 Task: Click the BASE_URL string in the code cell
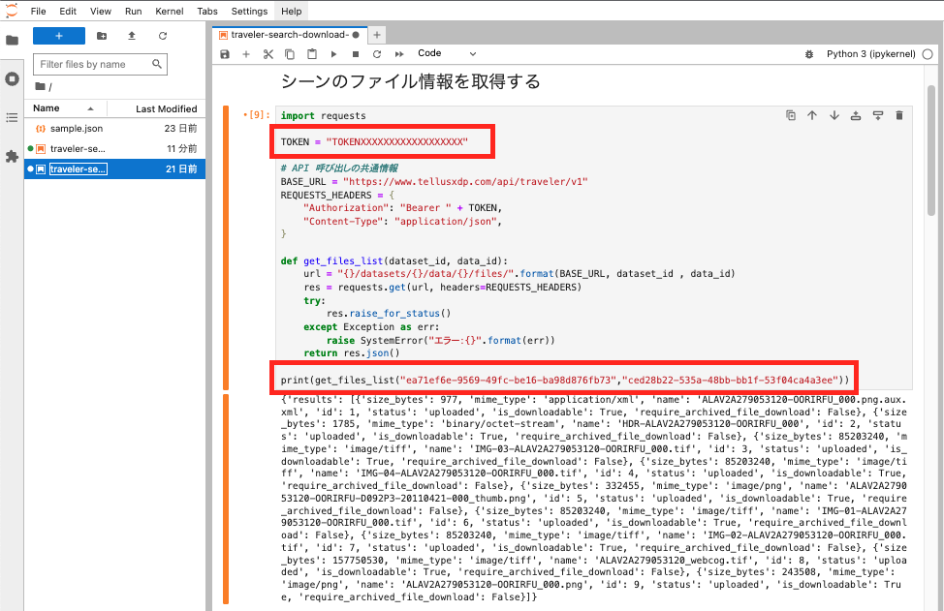[x=465, y=182]
